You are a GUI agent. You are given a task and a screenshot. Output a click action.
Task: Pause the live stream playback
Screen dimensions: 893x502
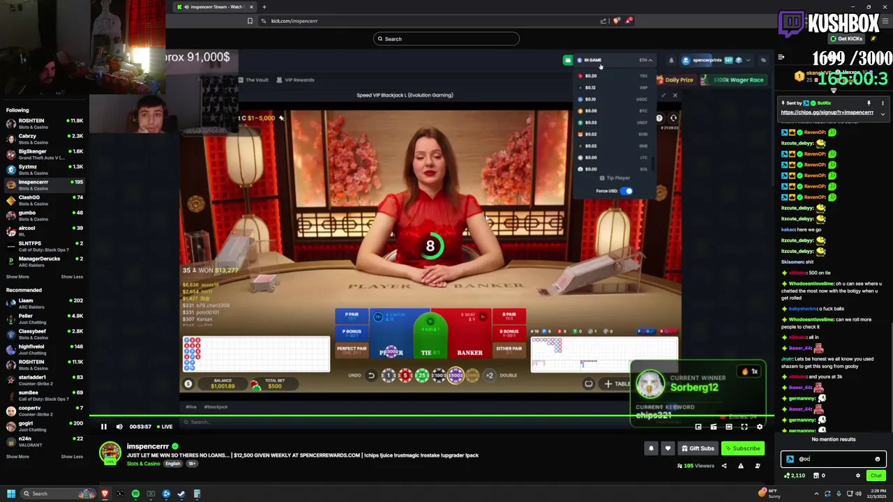pos(104,427)
